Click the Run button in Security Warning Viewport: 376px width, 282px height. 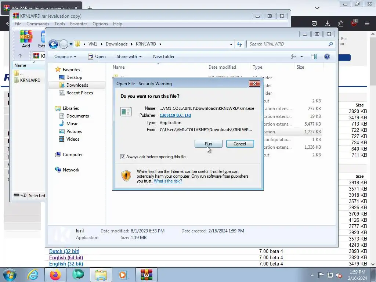(209, 144)
